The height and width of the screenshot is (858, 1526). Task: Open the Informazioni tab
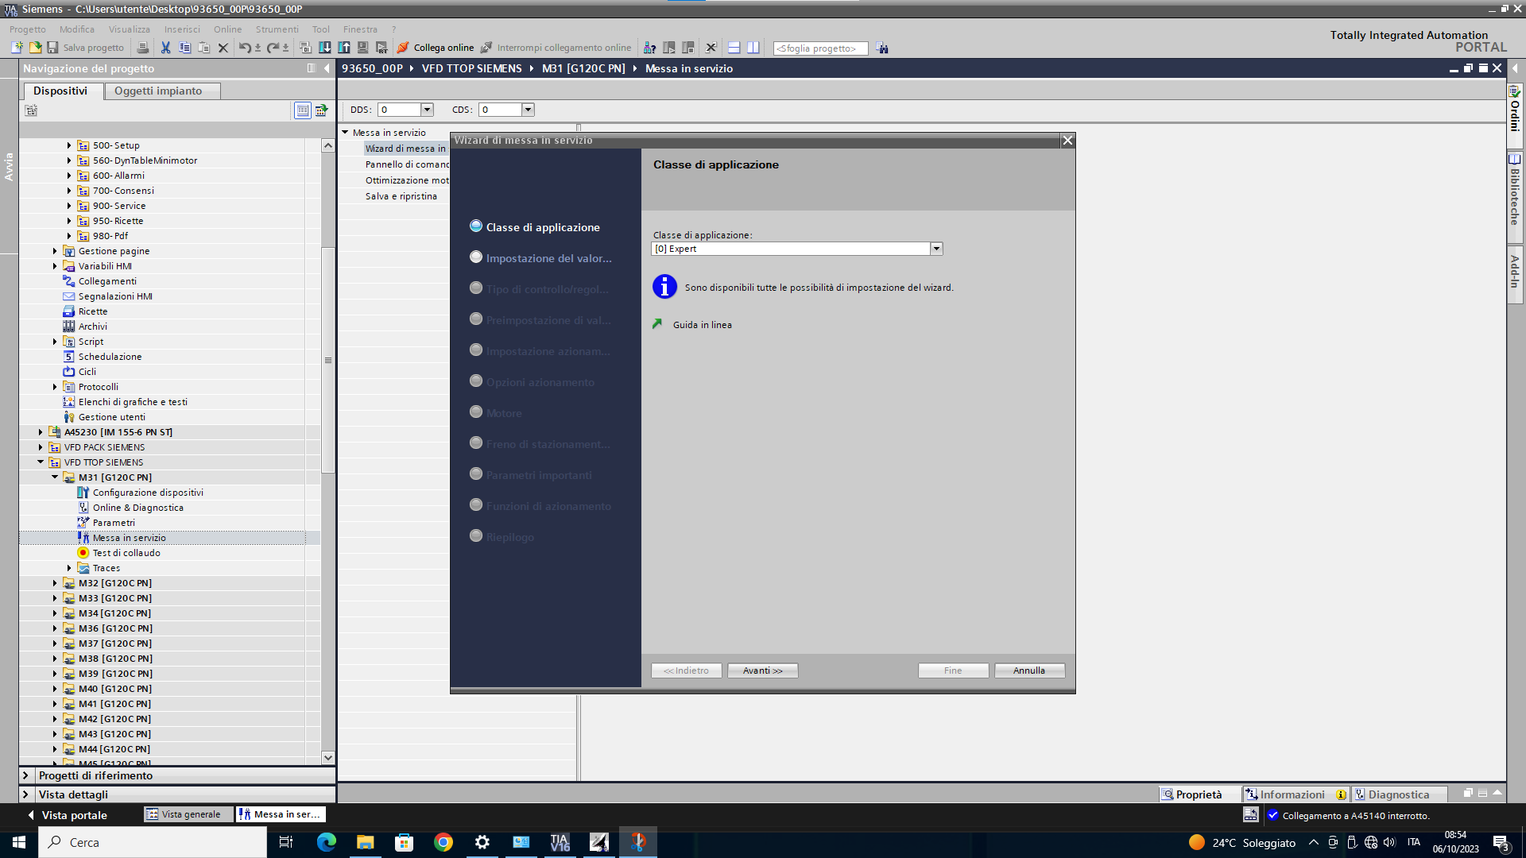click(x=1296, y=794)
